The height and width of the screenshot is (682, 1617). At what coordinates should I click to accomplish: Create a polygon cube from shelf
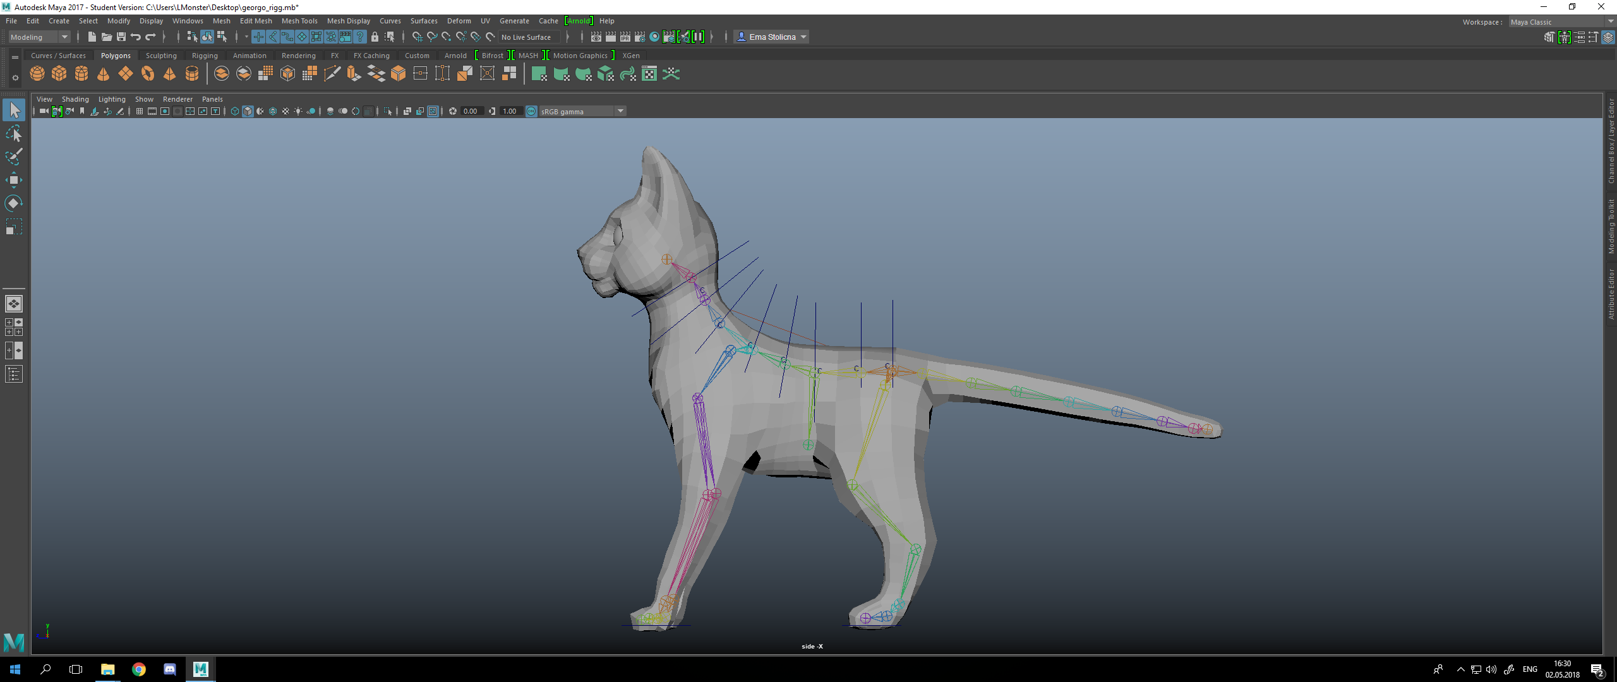click(59, 74)
